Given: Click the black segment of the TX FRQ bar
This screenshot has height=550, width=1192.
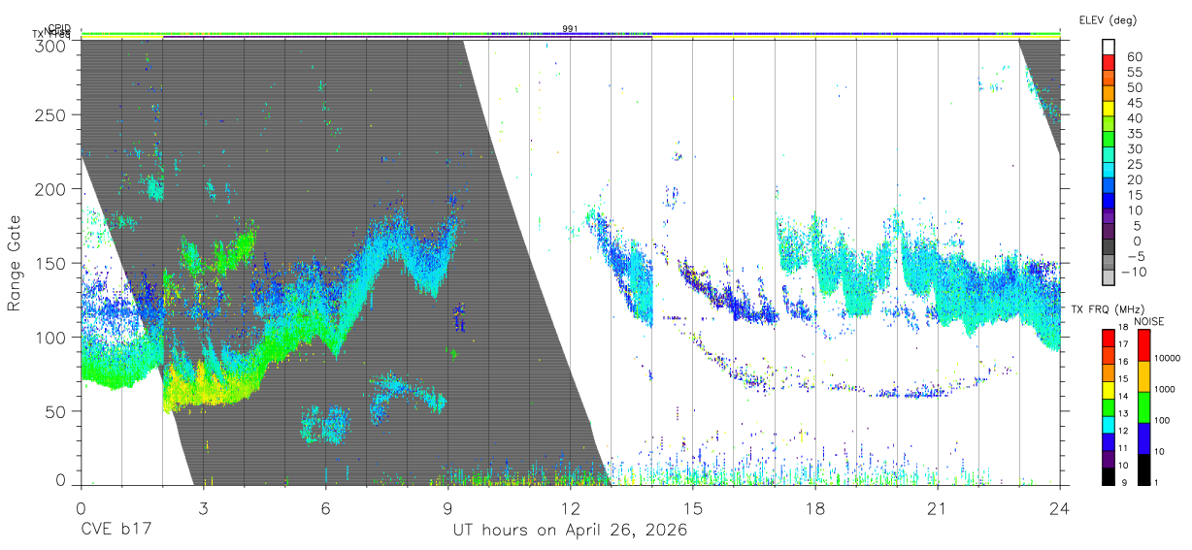Looking at the screenshot, I should point(1109,474).
